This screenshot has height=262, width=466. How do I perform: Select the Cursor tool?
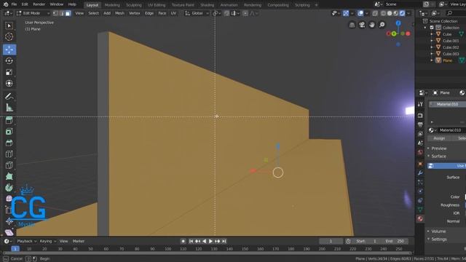tap(9, 37)
